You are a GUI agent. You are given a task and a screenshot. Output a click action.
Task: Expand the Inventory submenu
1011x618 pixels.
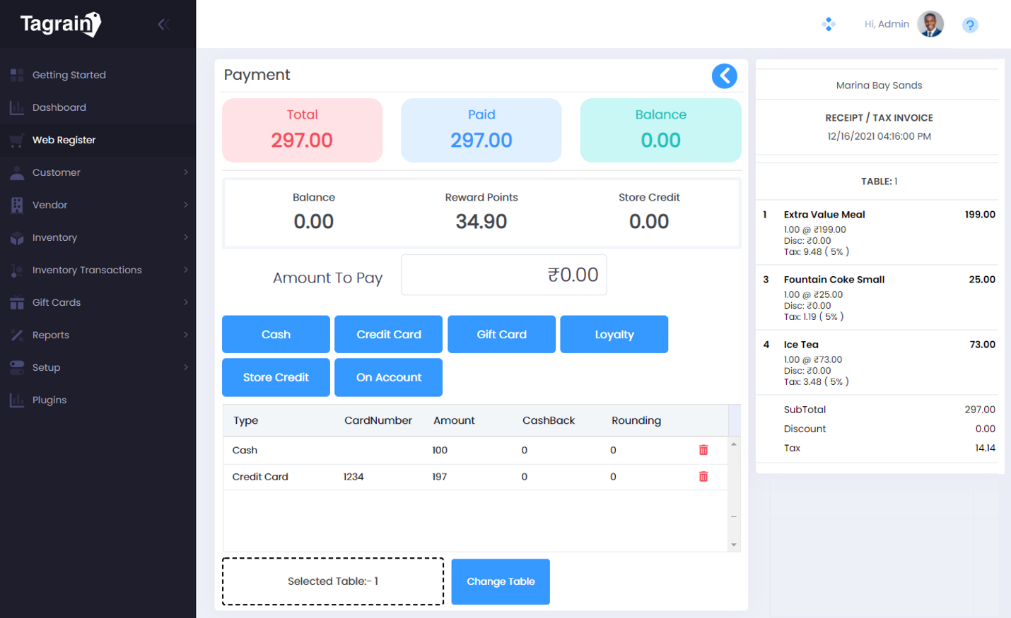(55, 237)
